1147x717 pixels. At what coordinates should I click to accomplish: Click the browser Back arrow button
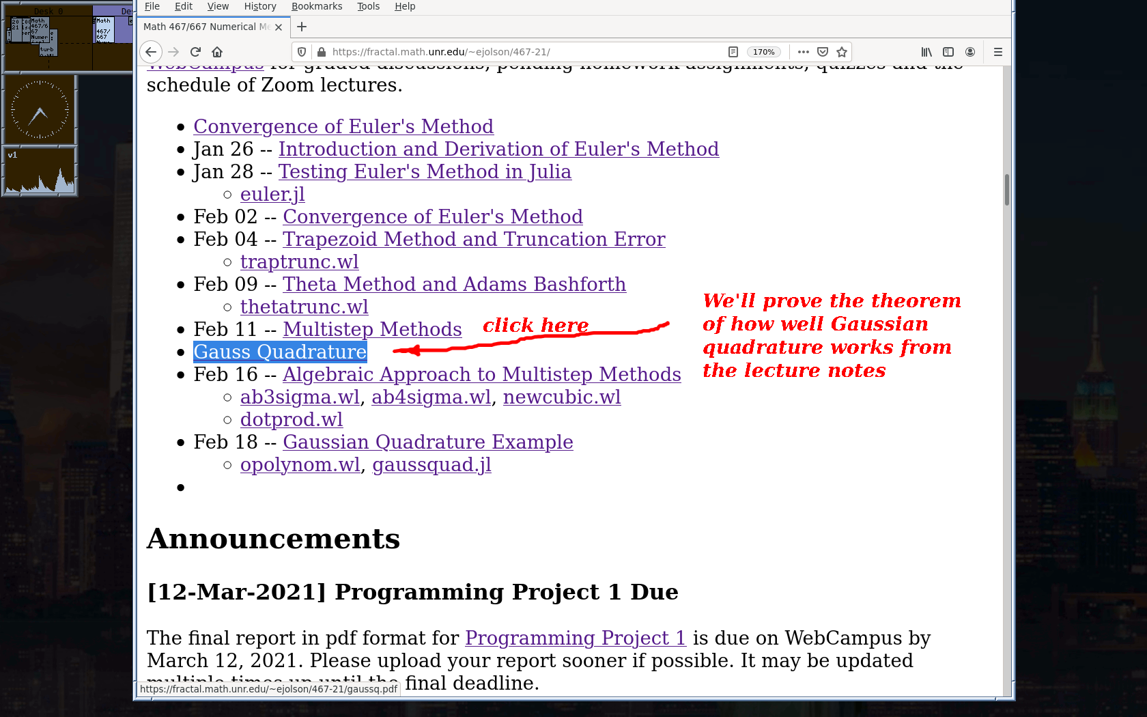coord(151,52)
